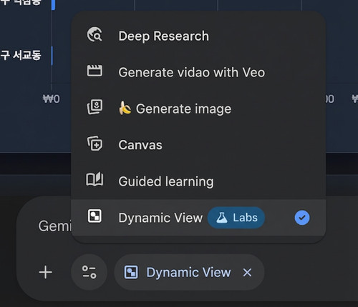Click the clapperboard video icon
The height and width of the screenshot is (307, 358).
pyautogui.click(x=95, y=71)
